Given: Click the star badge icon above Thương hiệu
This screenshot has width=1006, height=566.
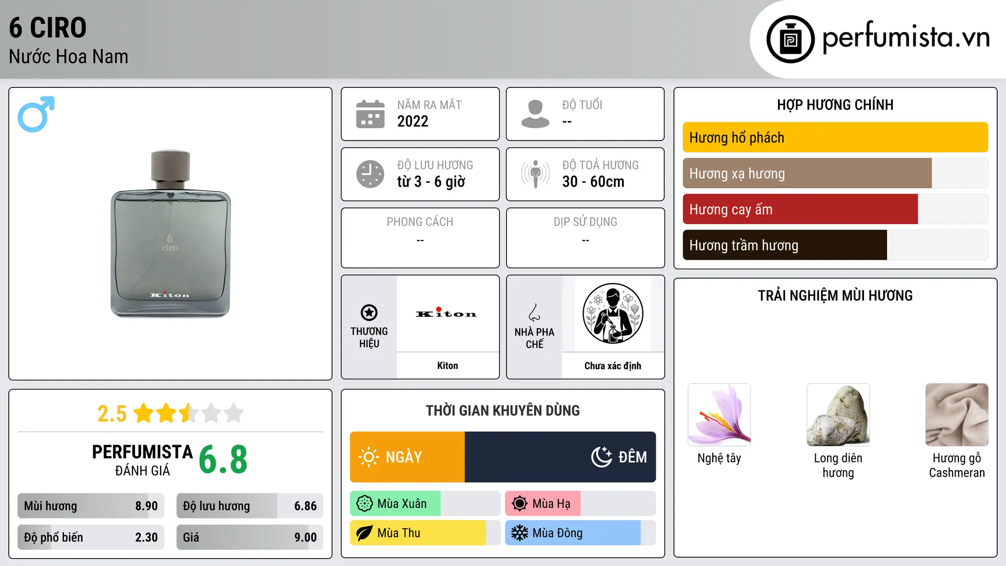Looking at the screenshot, I should (369, 312).
